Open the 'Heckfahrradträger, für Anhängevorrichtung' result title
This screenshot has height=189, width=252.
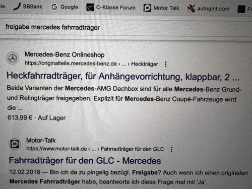click(x=123, y=77)
